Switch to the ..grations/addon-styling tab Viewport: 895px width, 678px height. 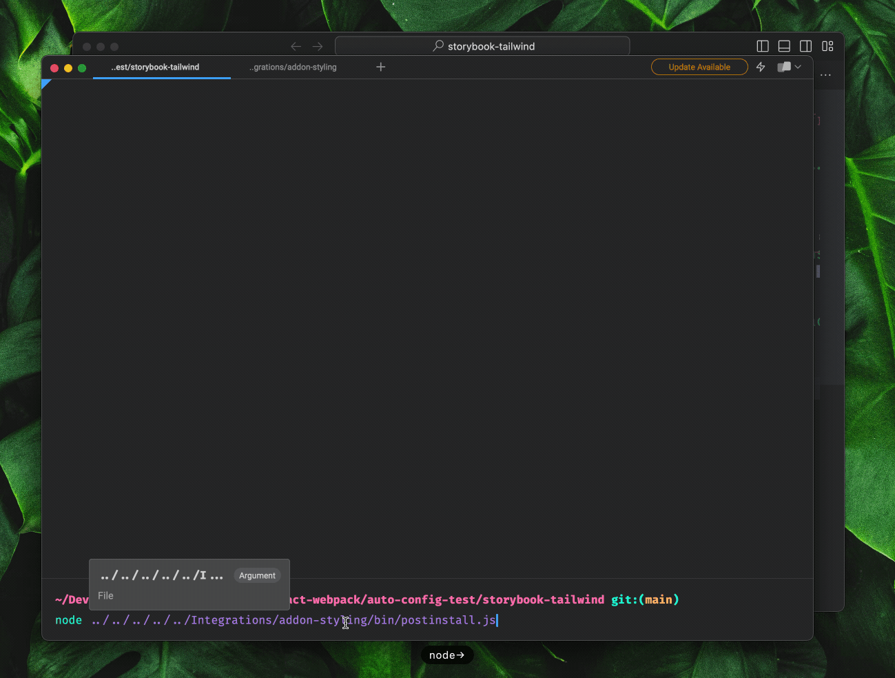(293, 67)
